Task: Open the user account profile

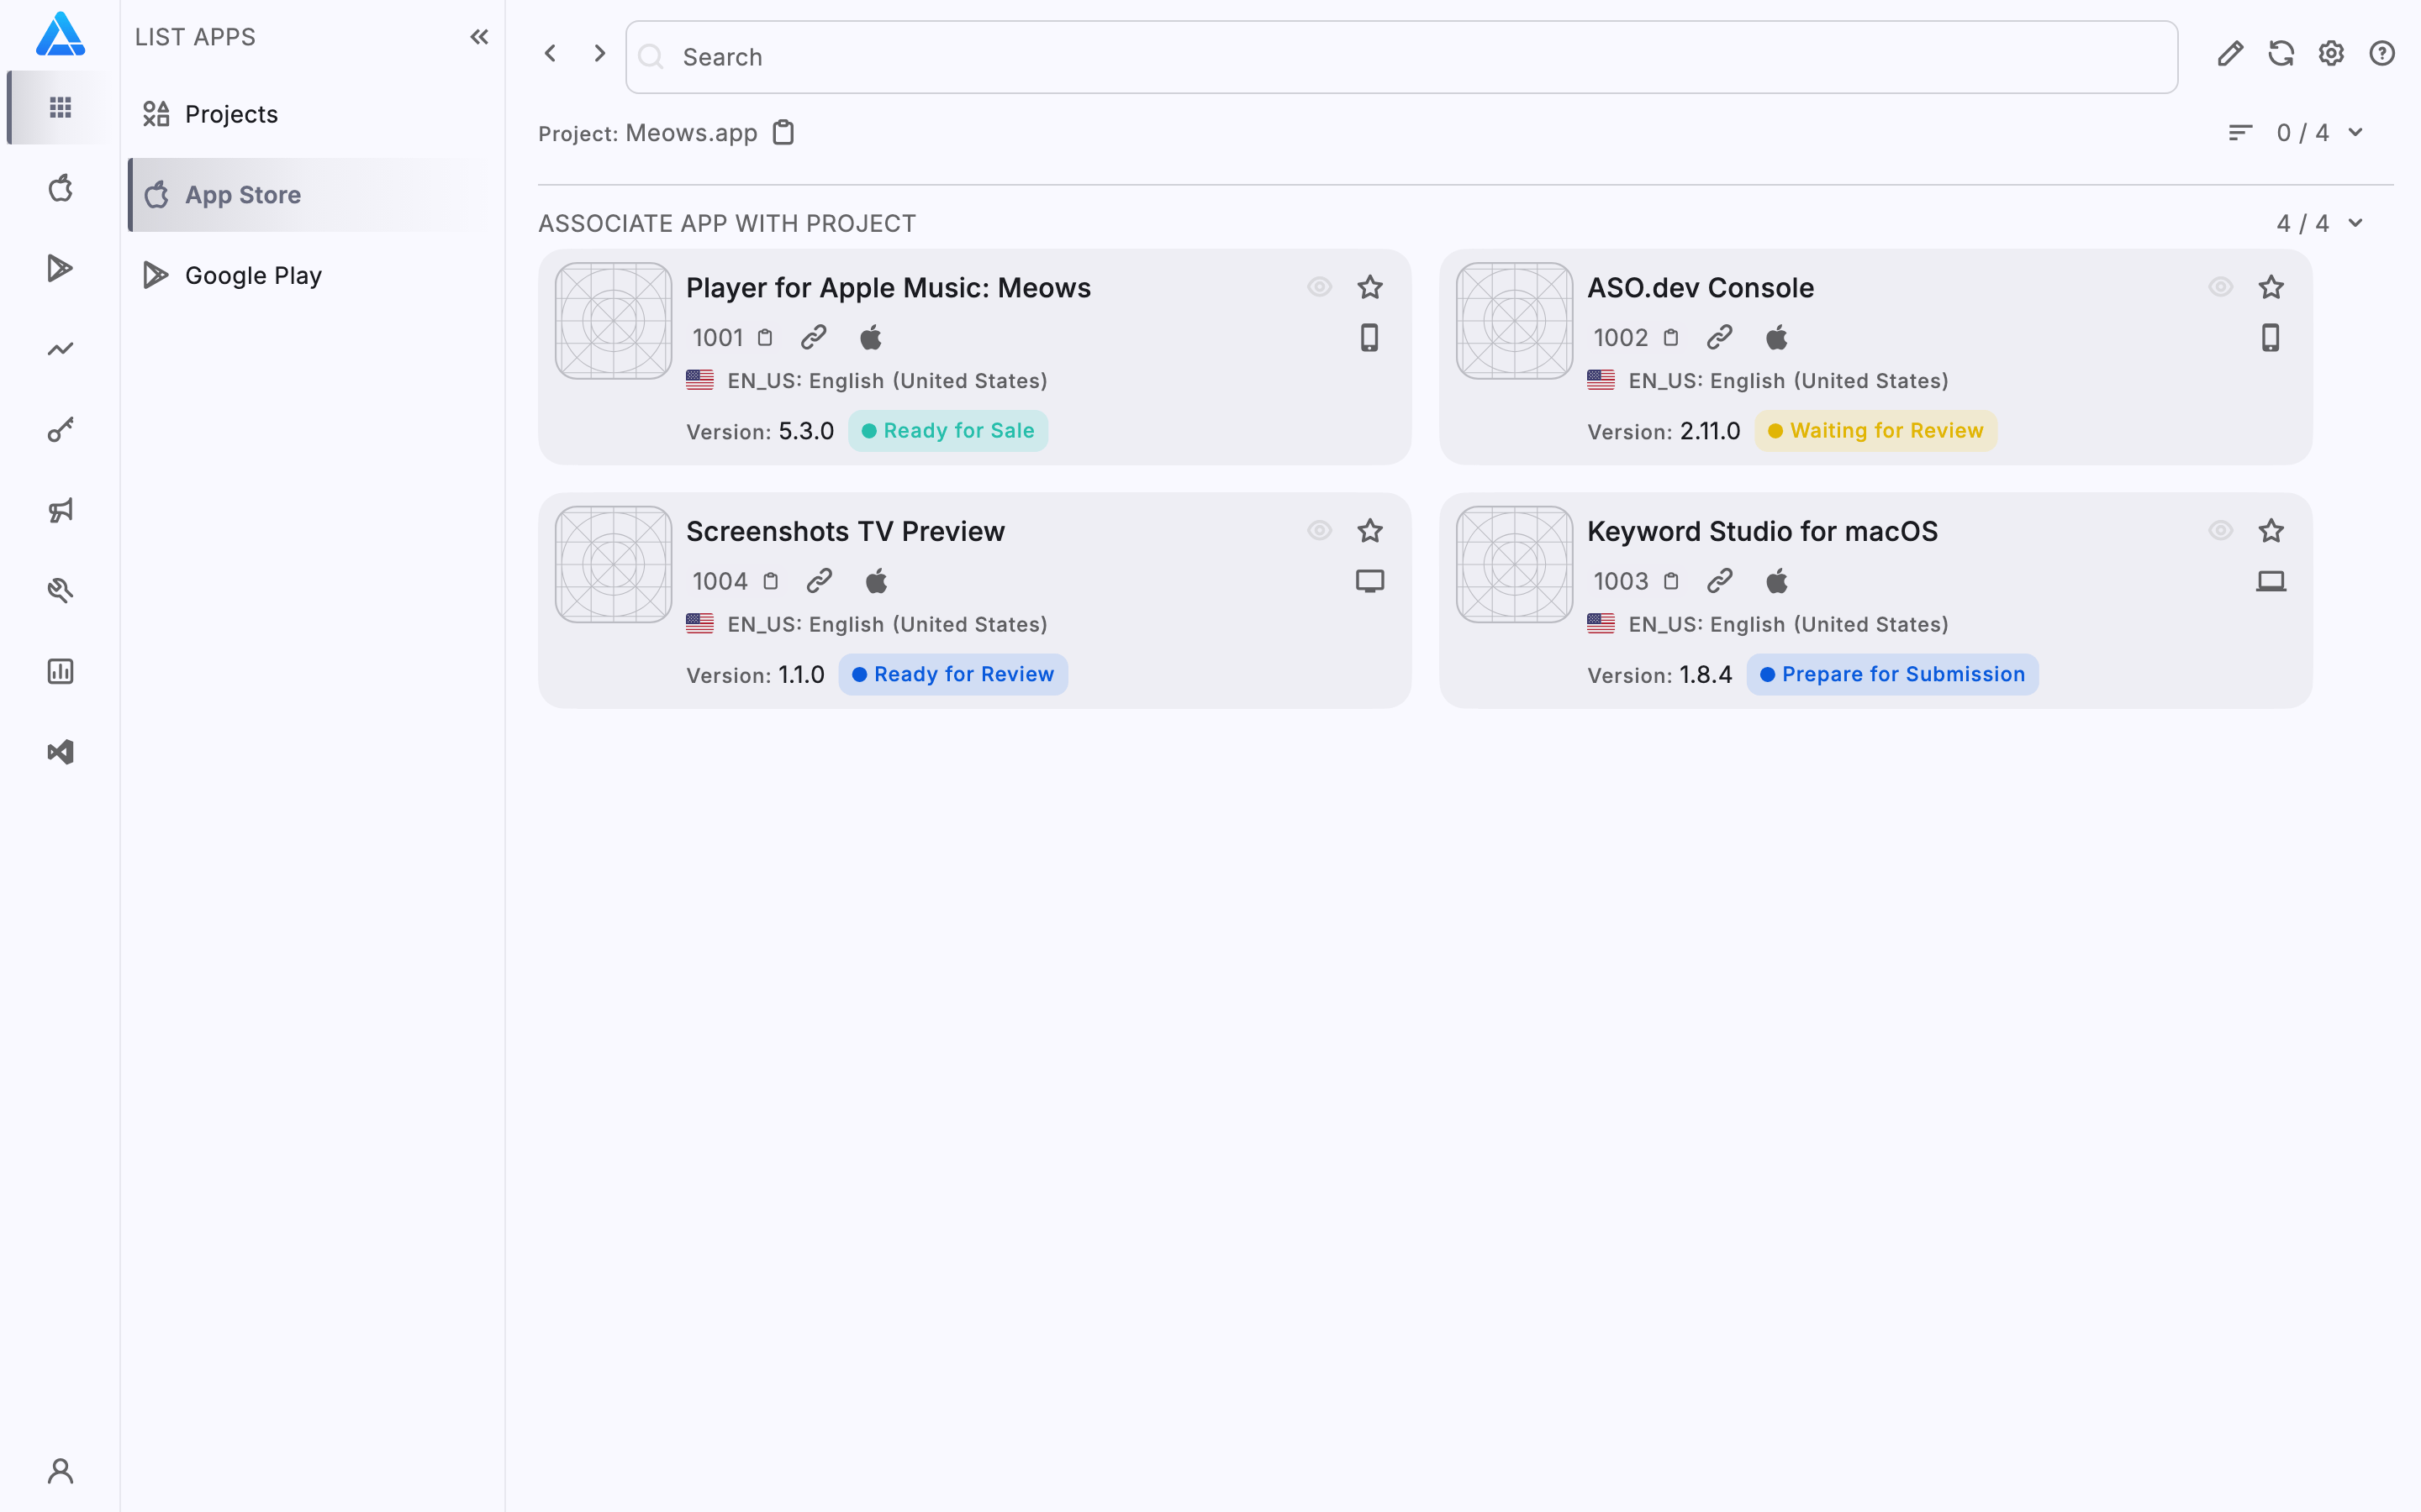Action: [60, 1471]
